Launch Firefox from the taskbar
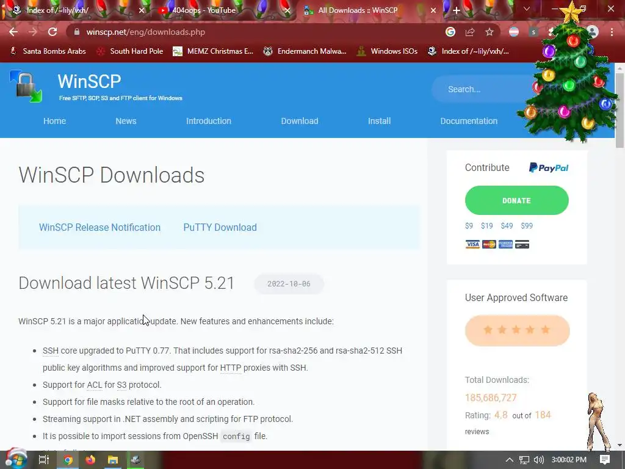The width and height of the screenshot is (625, 469). 90,460
